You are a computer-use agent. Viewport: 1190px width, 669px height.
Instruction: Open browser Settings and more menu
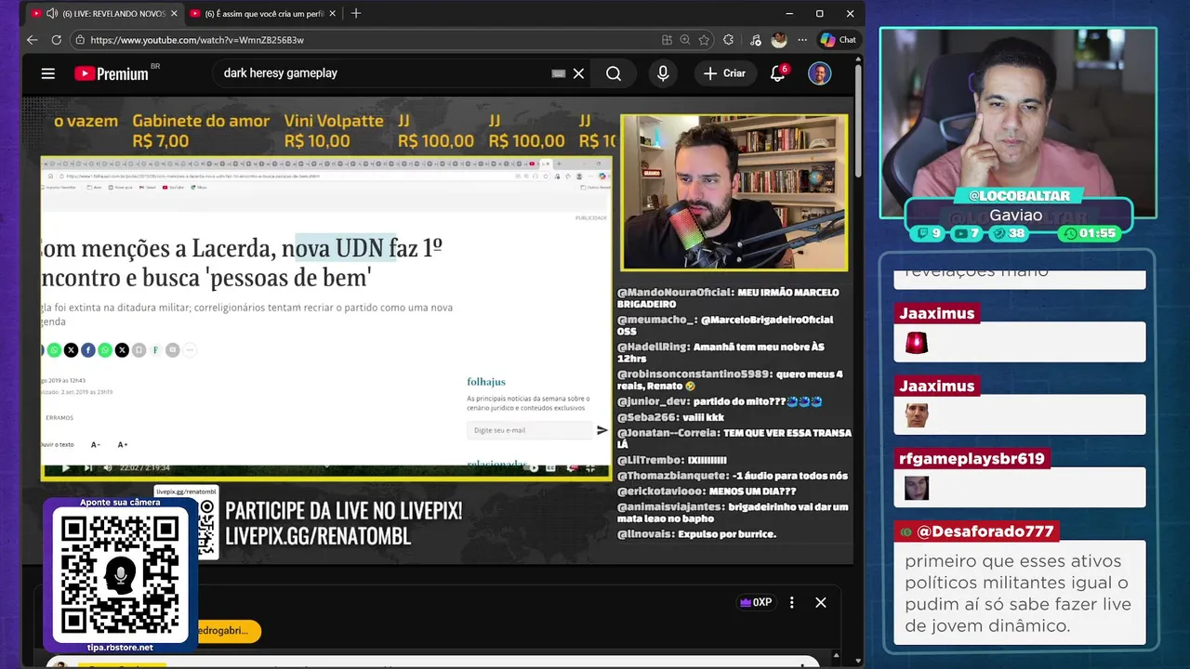[801, 40]
